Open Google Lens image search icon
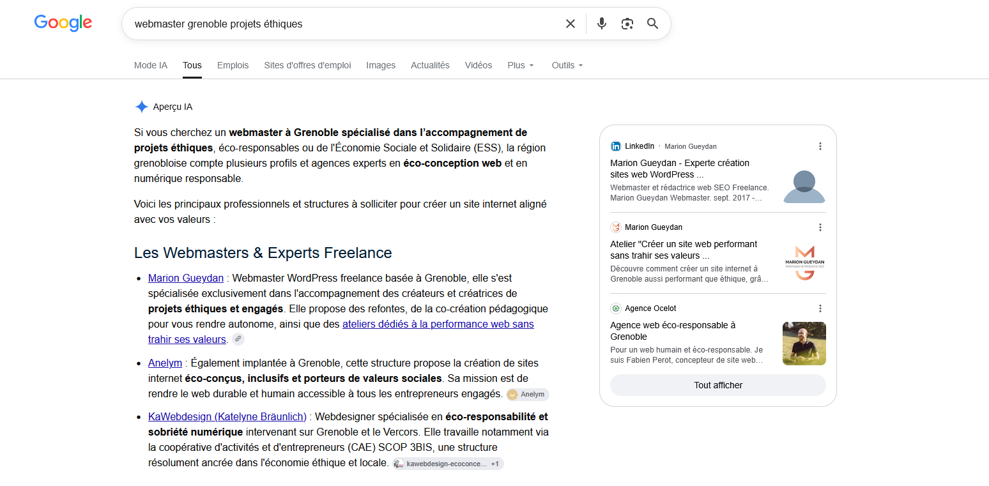989x486 pixels. coord(627,24)
